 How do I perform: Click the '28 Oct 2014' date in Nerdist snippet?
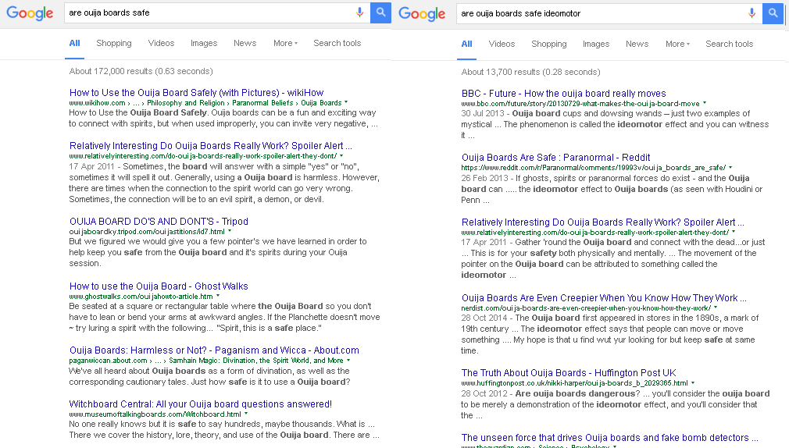[x=484, y=318]
